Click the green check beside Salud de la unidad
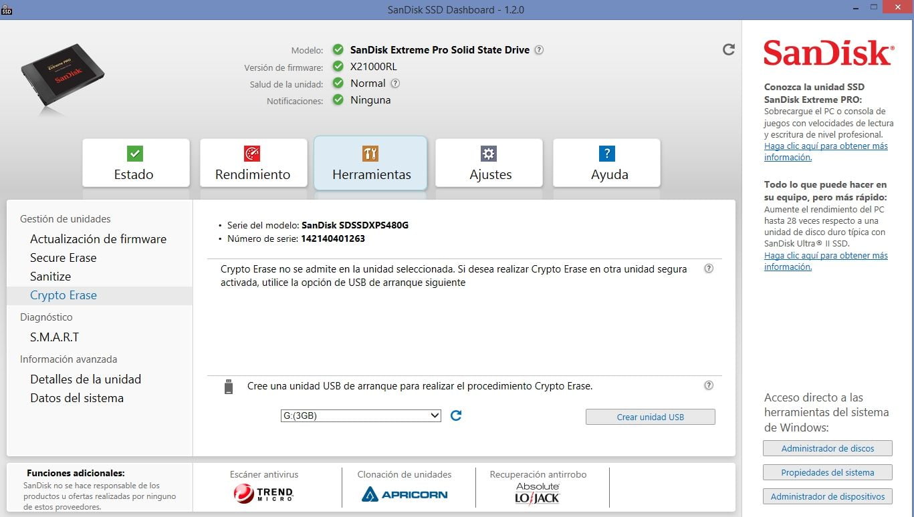The height and width of the screenshot is (517, 914). click(x=338, y=83)
